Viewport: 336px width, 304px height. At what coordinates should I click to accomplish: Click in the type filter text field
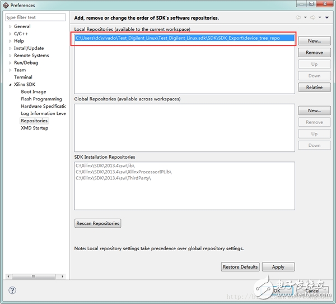[x=35, y=17]
